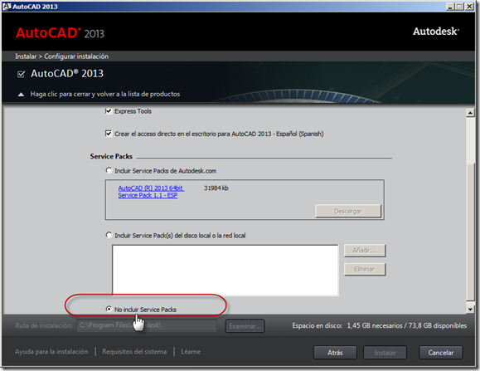
Task: Select Incluir Service Pack(s) del disco local
Action: point(109,235)
